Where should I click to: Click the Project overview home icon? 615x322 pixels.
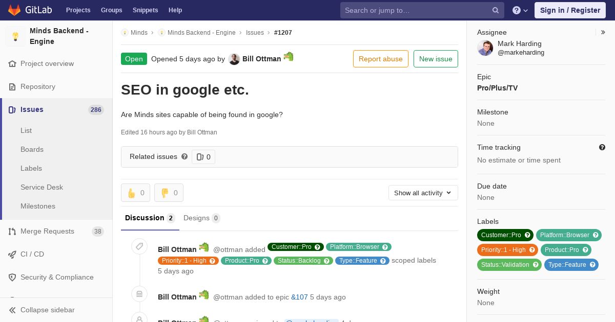12,64
